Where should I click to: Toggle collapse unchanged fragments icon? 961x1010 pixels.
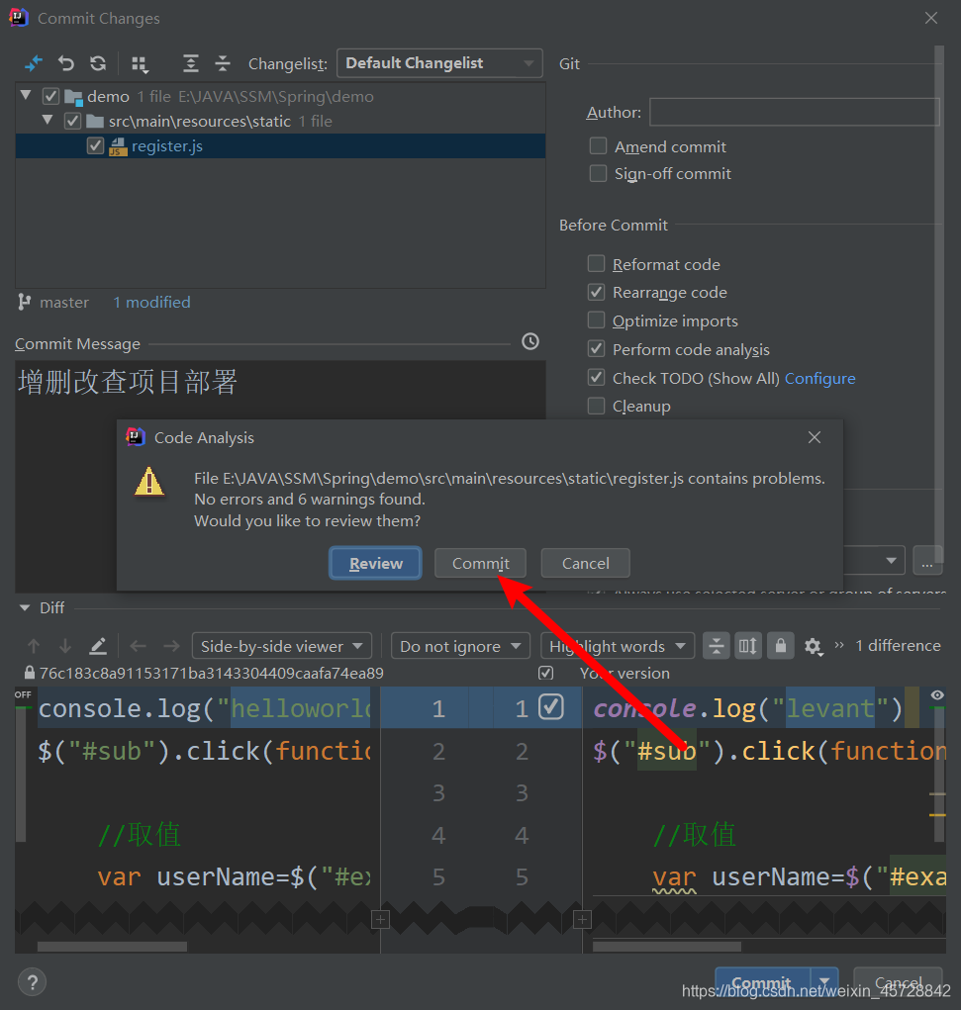[x=717, y=645]
